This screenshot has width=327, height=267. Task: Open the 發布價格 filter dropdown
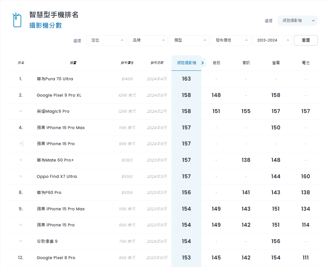[231, 40]
